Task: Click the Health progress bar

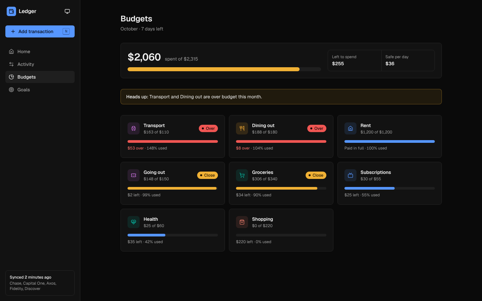Action: tap(173, 235)
